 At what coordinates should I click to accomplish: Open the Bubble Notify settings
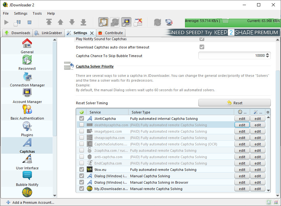pyautogui.click(x=27, y=179)
